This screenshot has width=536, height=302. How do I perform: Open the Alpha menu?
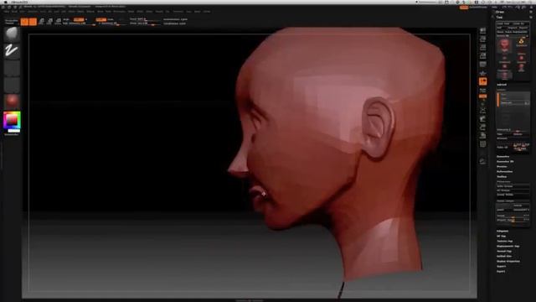coord(7,12)
